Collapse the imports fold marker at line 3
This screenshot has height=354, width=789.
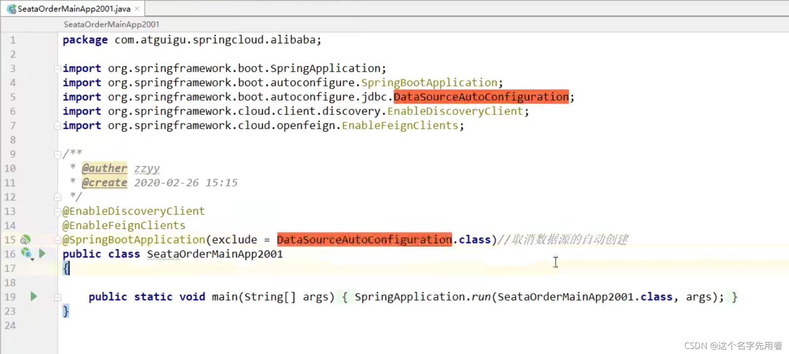tap(57, 69)
